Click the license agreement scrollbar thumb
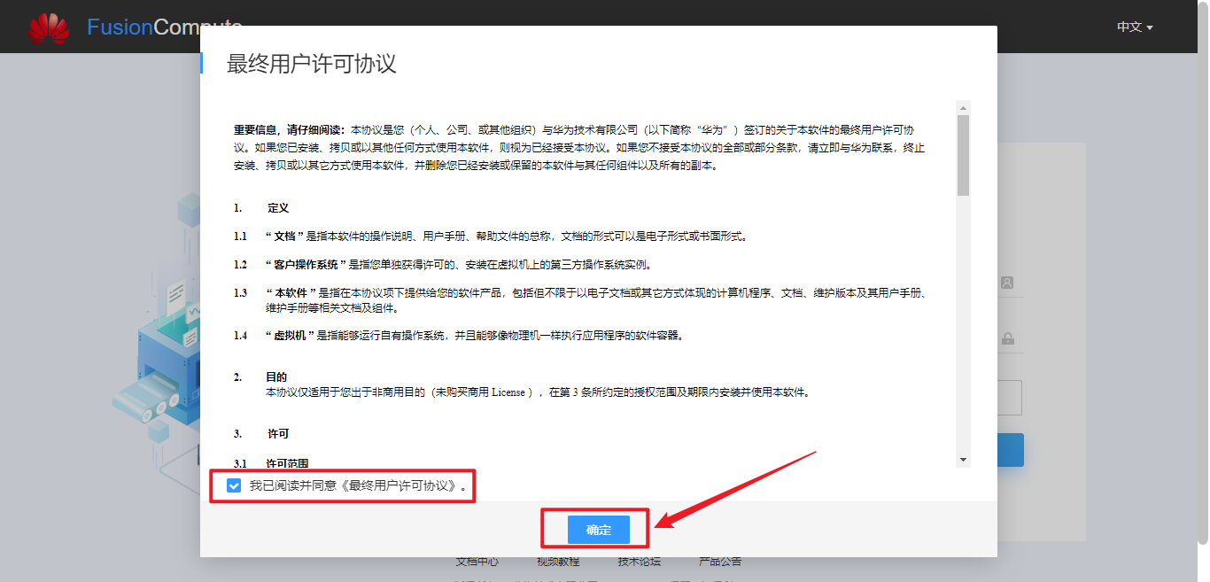This screenshot has height=582, width=1210. tap(964, 155)
